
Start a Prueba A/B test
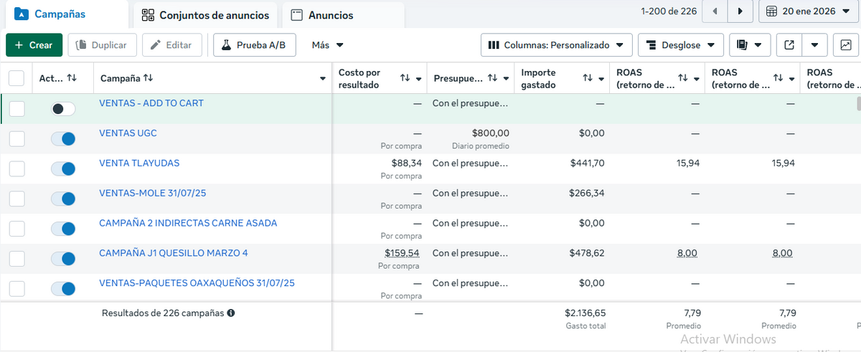point(253,45)
